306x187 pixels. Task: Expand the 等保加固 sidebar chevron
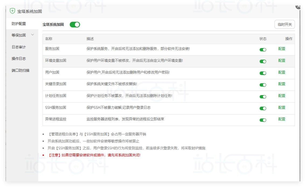[33, 35]
